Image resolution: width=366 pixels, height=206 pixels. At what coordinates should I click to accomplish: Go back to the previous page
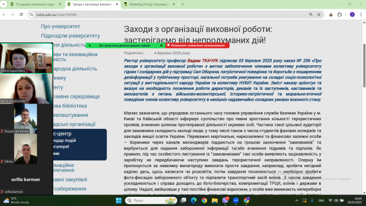point(4,14)
